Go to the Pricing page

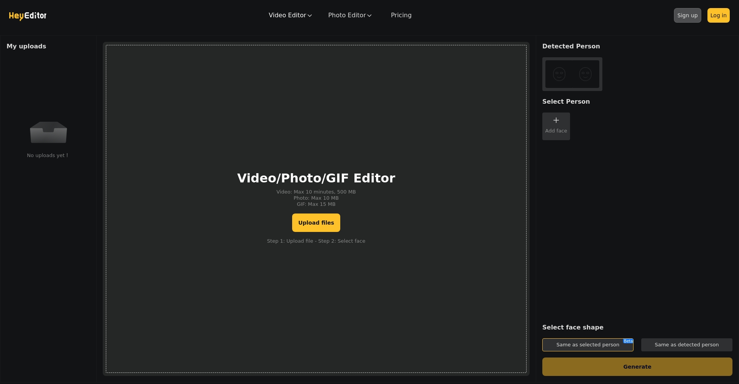tap(401, 15)
